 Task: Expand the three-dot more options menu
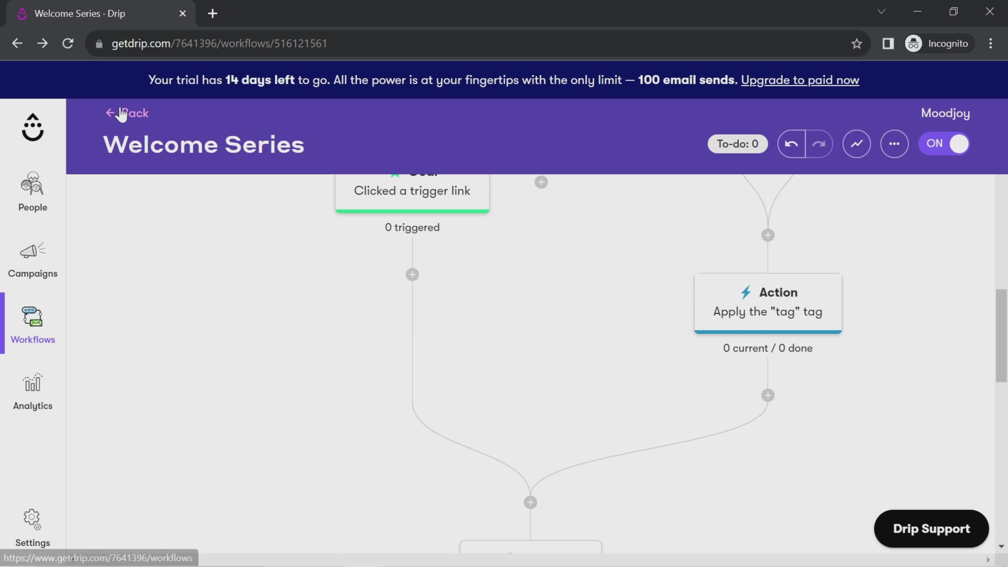894,143
